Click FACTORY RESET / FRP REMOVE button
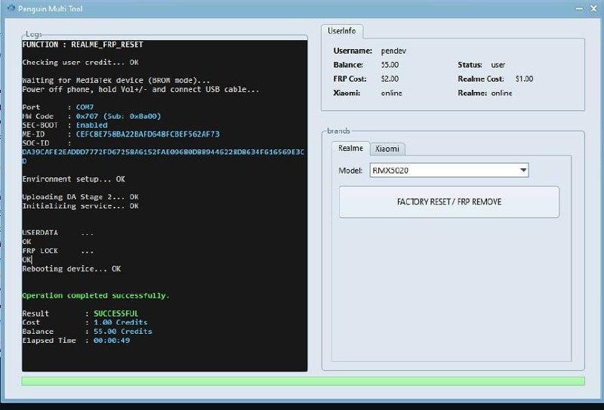This screenshot has height=410, width=604. click(449, 202)
